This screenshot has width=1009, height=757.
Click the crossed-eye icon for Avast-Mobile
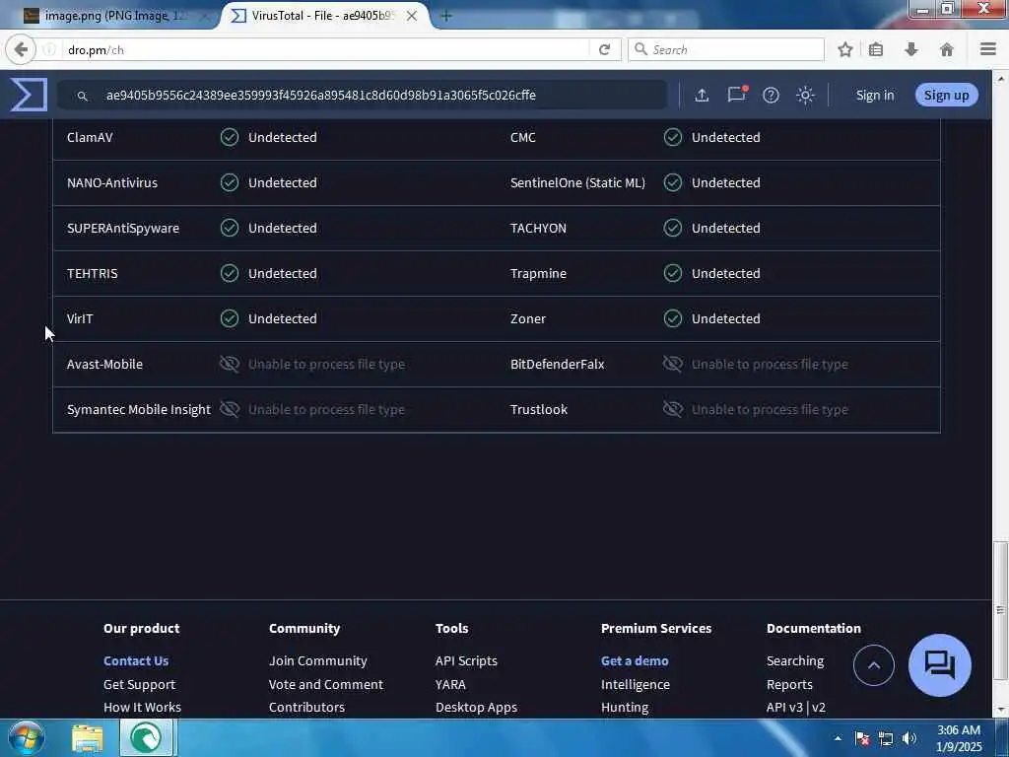229,364
